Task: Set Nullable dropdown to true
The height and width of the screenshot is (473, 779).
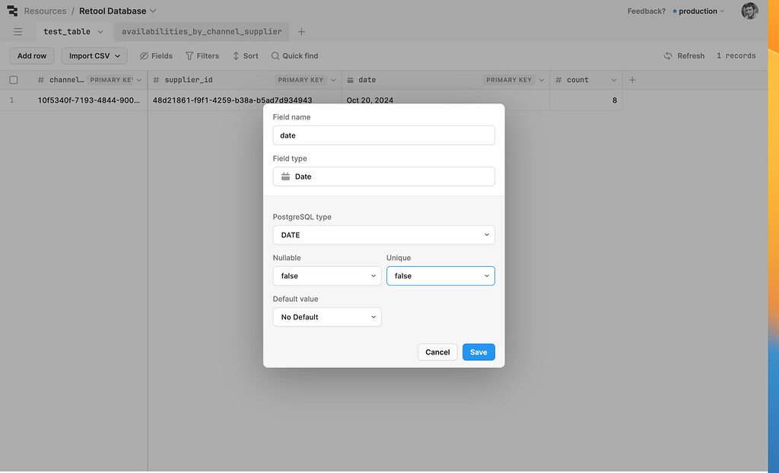Action: (326, 275)
